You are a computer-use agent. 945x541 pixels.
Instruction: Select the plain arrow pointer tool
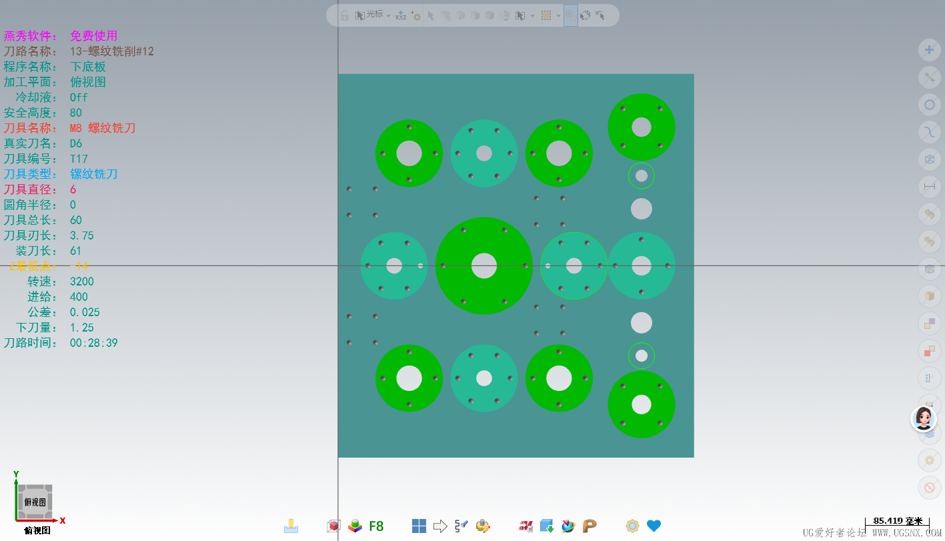(431, 15)
